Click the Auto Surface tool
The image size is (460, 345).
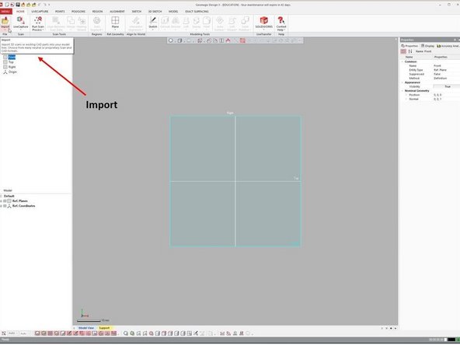pos(219,23)
